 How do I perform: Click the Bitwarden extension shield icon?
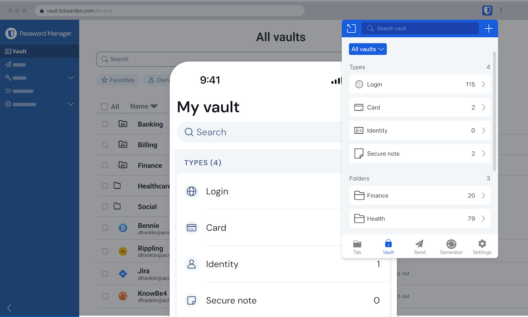tap(487, 11)
